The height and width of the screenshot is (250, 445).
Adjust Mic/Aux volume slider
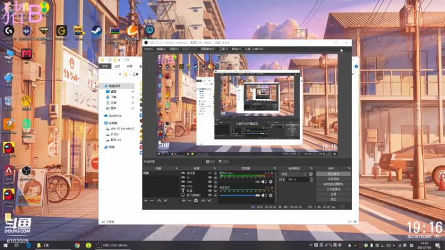[x=240, y=182]
